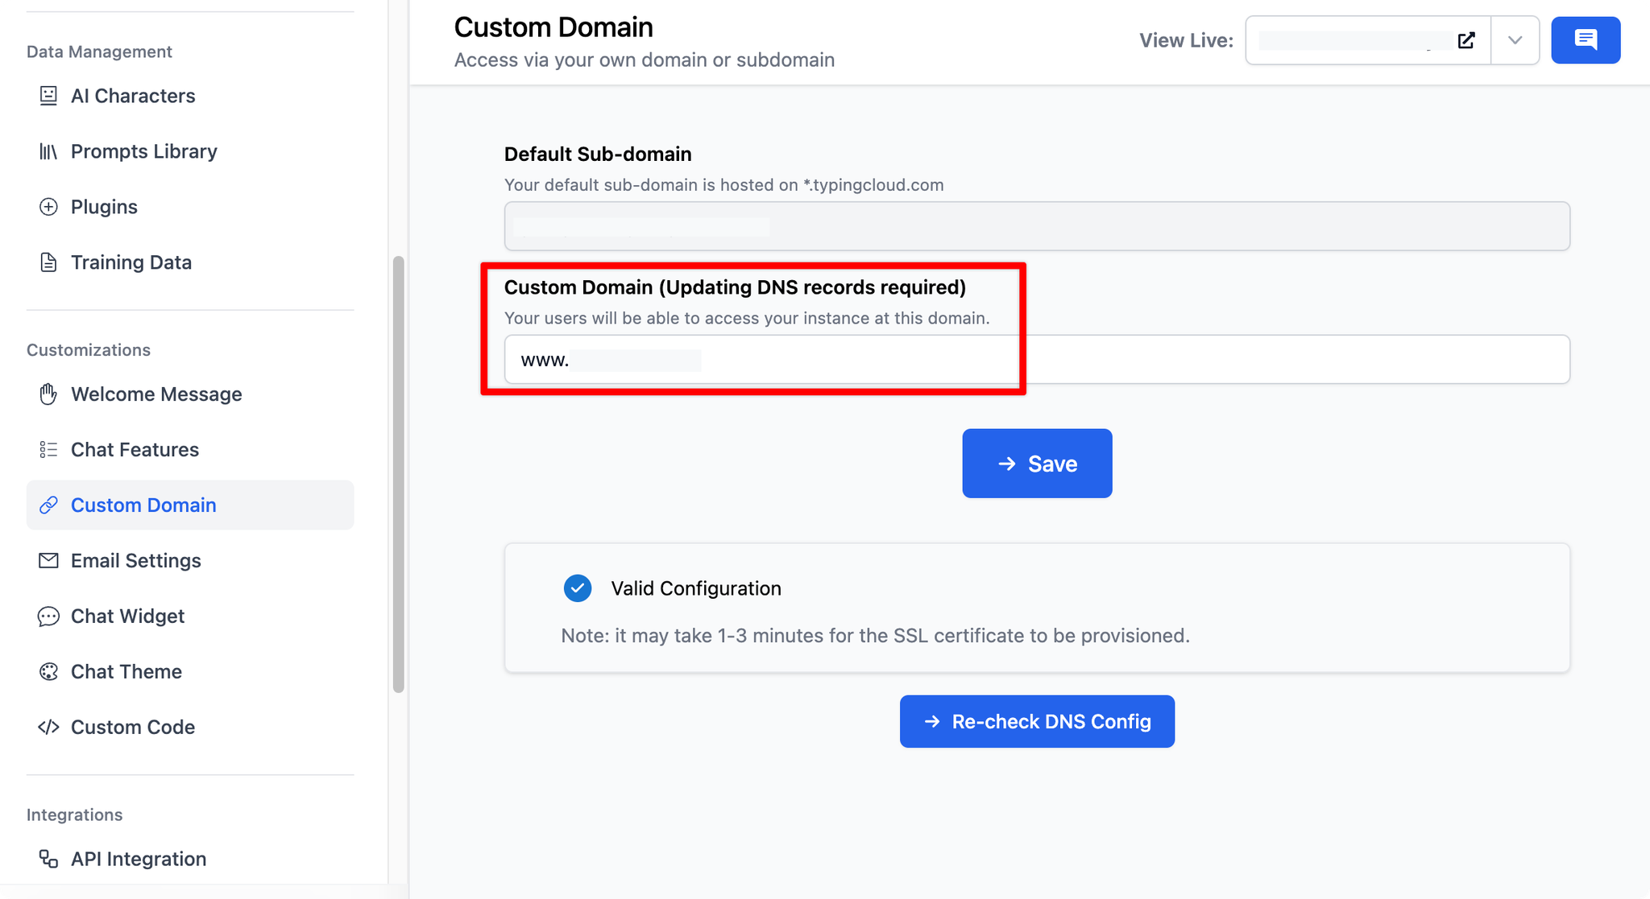Screen dimensions: 1650x899
Task: Click the Prompts Library books icon
Action: (x=48, y=151)
